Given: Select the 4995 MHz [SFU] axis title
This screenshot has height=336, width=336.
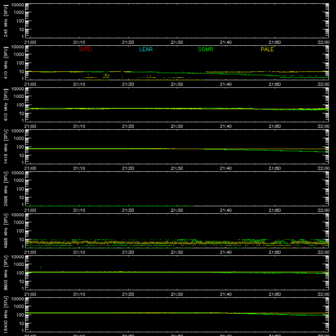Looking at the screenshot, I should [5, 231].
